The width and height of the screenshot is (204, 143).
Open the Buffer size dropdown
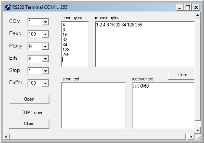pos(45,83)
